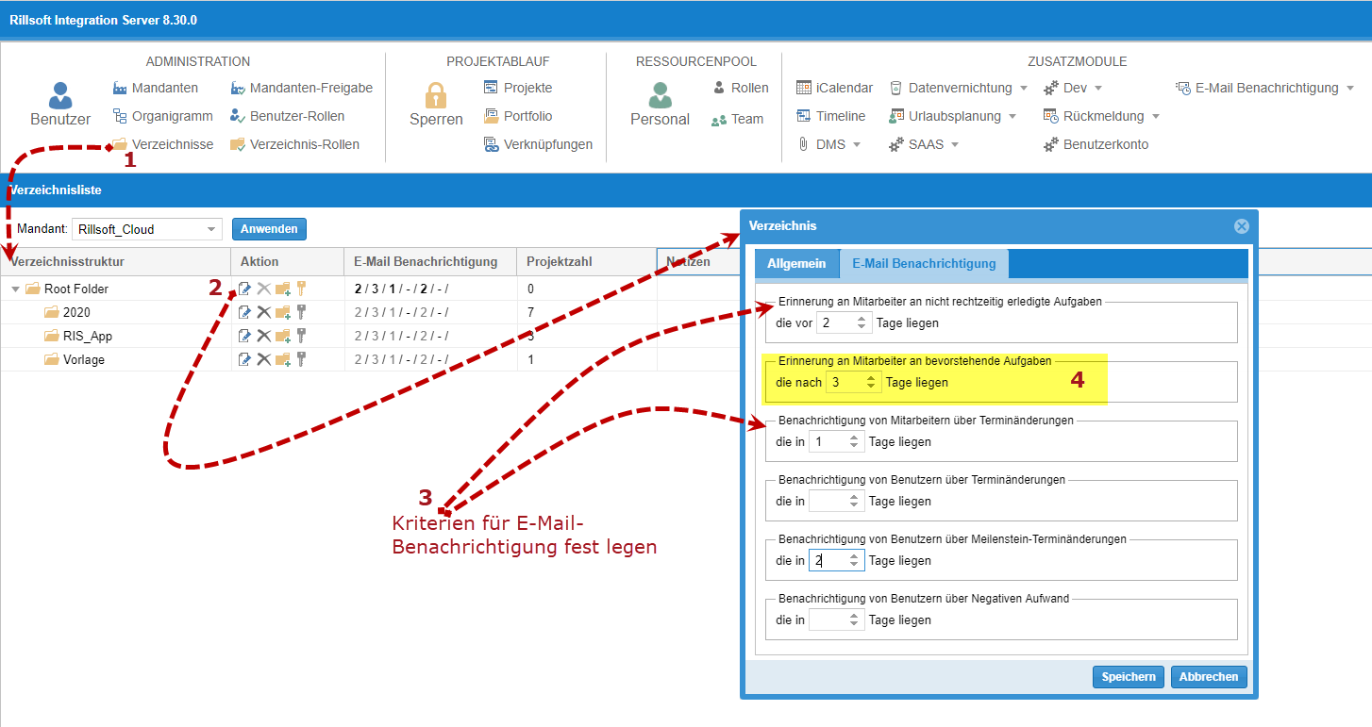1372x727 pixels.
Task: Open Verzeichnisse in Administration
Action: (x=162, y=144)
